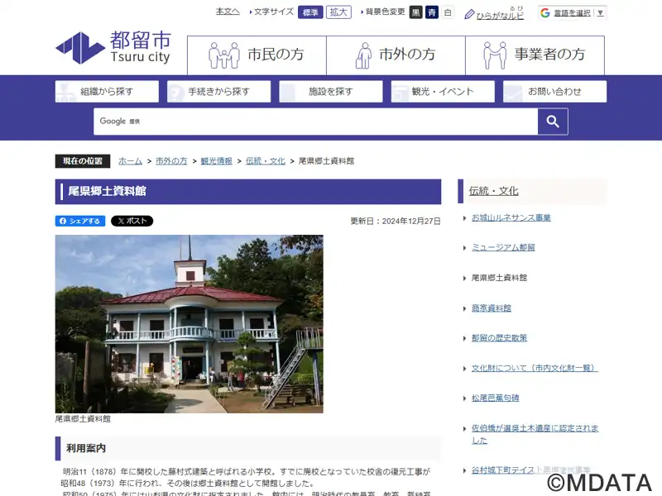The image size is (662, 496).
Task: Open 文化財について（市内文化財一覧） sidebar link
Action: point(535,368)
